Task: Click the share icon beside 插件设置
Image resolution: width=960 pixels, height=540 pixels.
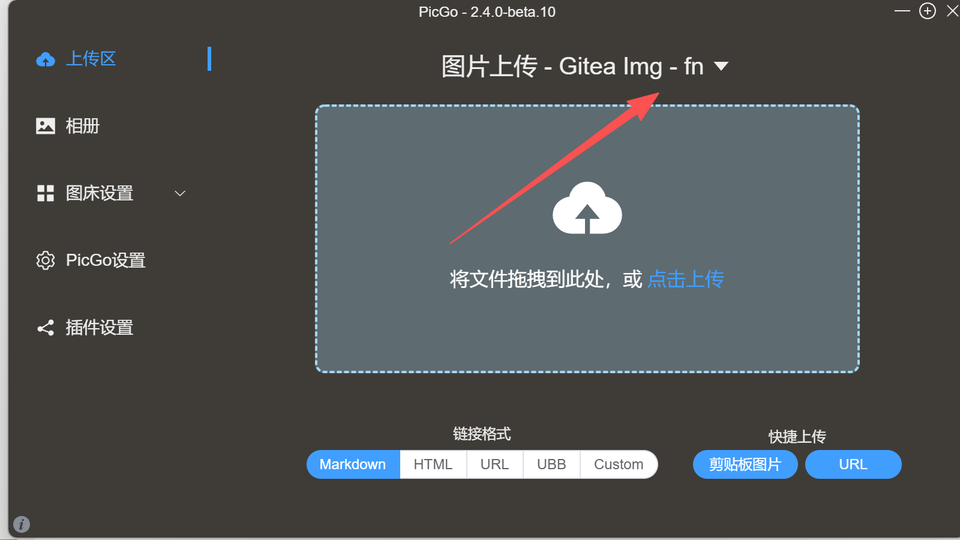Action: coord(46,328)
